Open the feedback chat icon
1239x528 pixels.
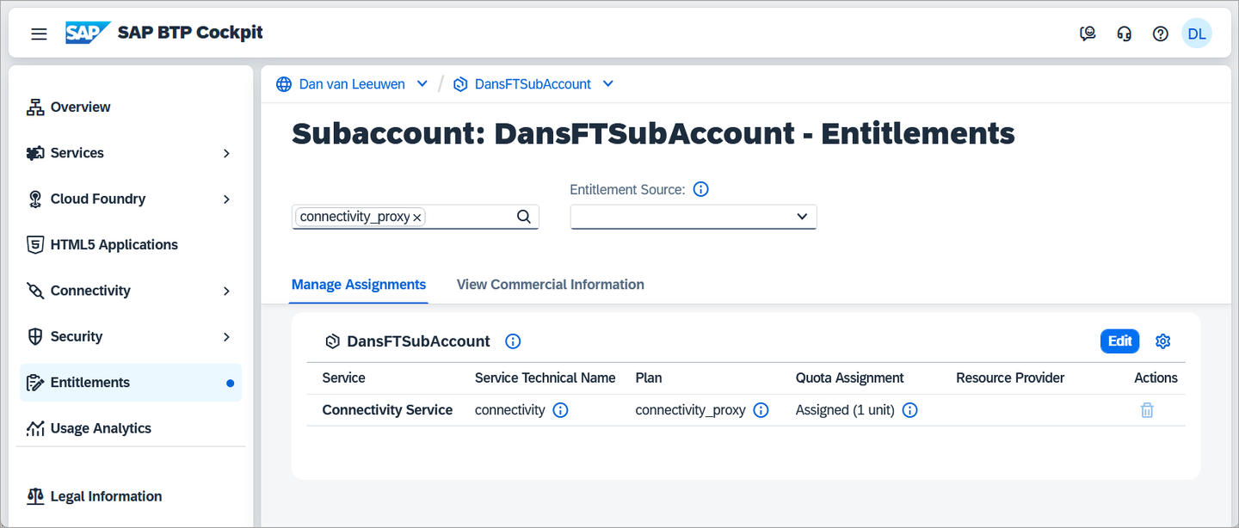coord(1088,34)
